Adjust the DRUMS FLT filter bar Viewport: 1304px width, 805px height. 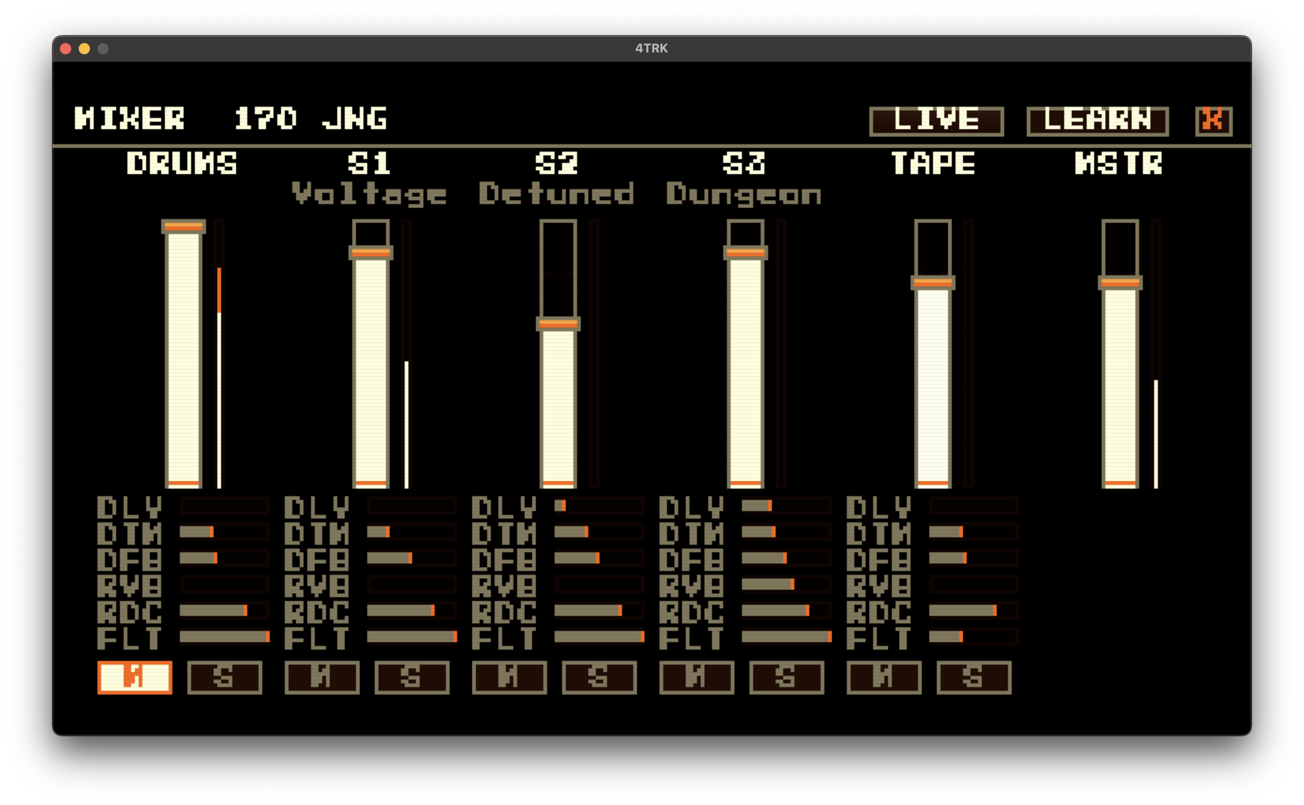(224, 636)
